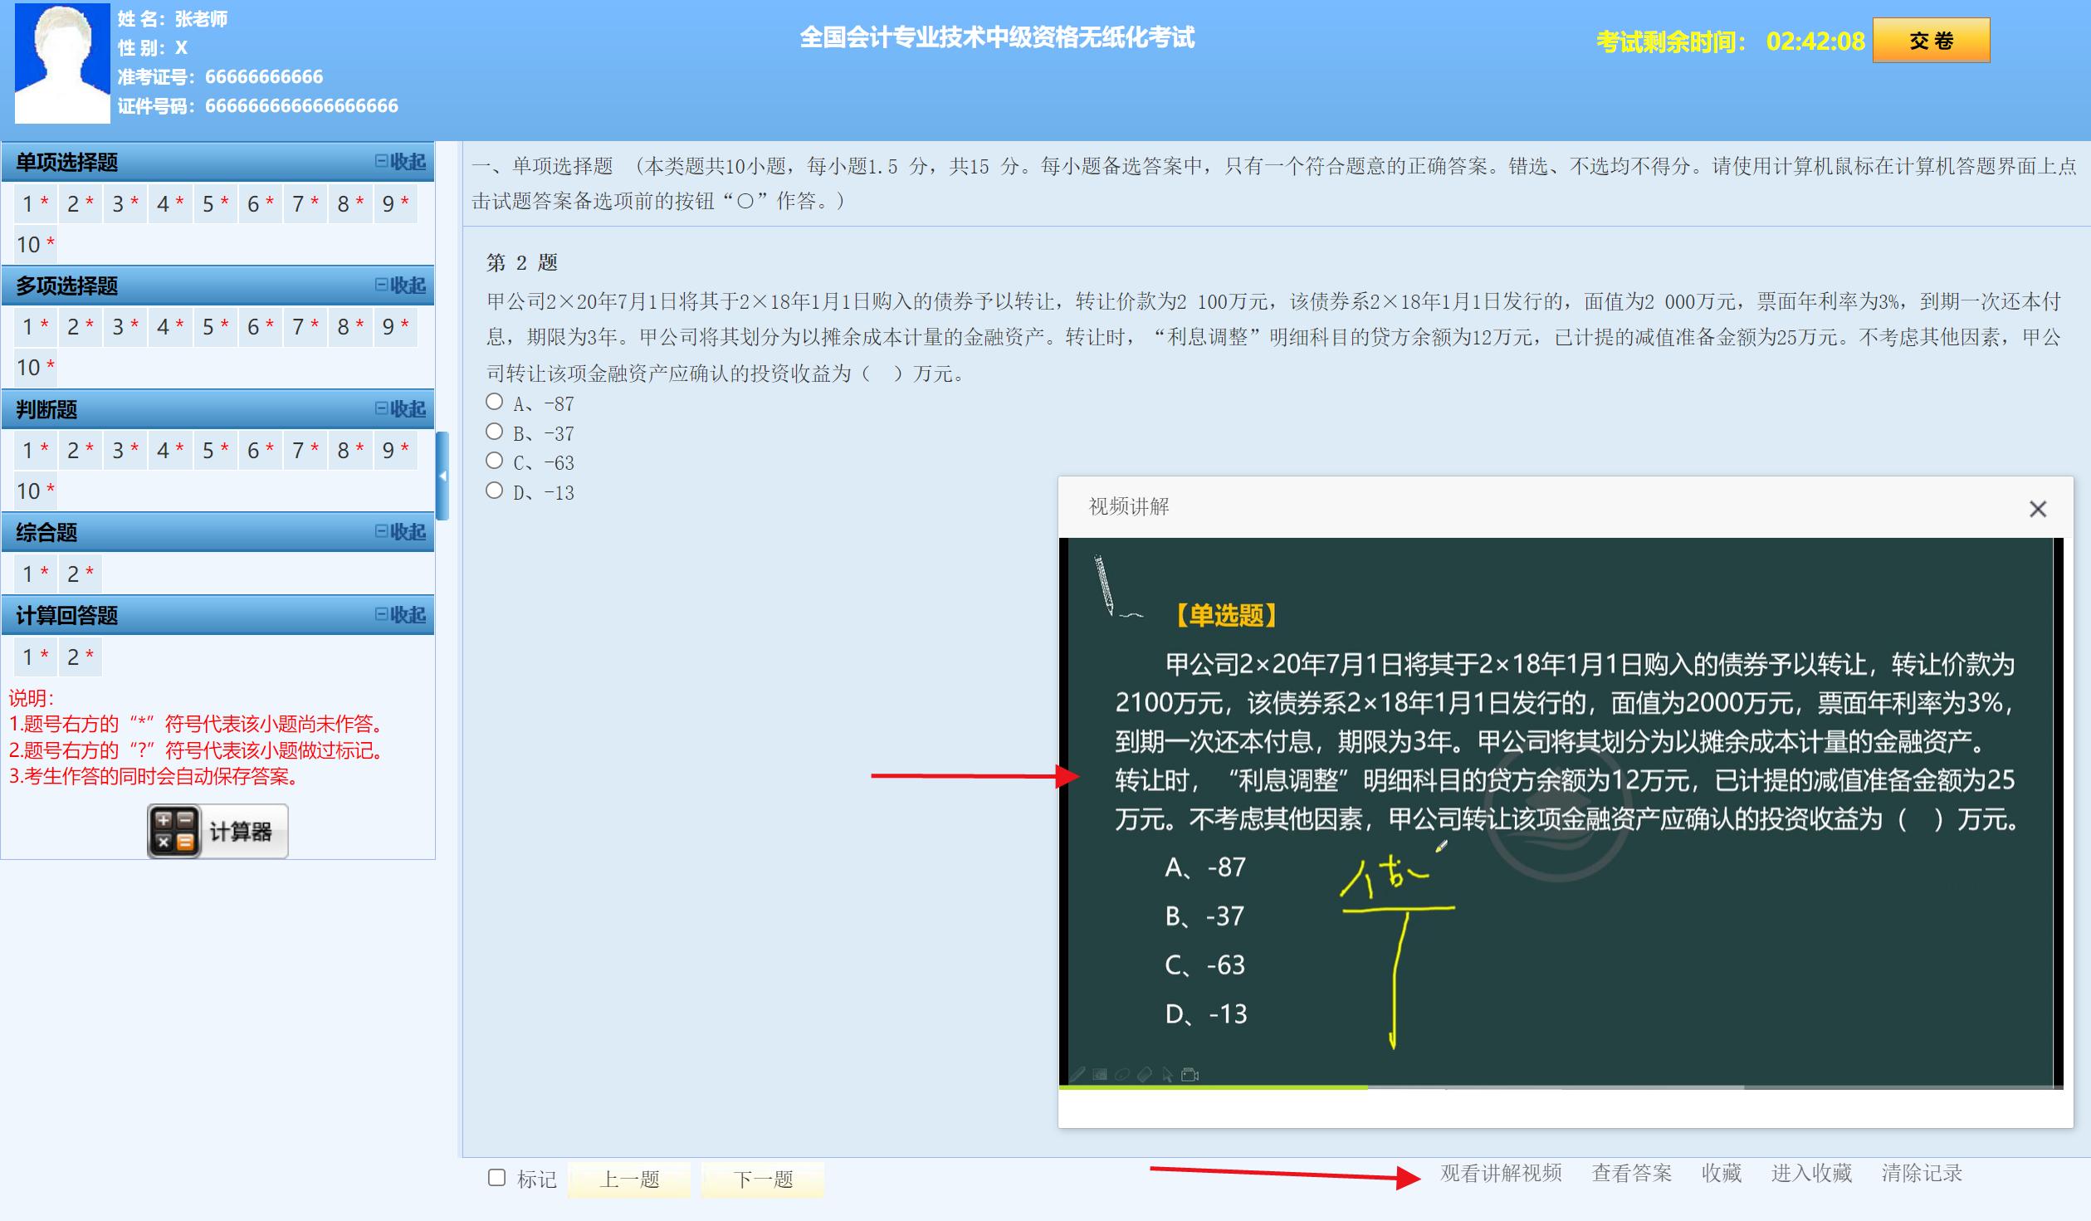This screenshot has width=2091, height=1221.
Task: Select the pointer tool in video toolbar
Action: coord(1167,1074)
